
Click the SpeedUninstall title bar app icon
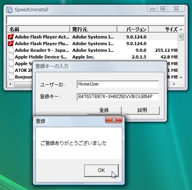click(9, 10)
